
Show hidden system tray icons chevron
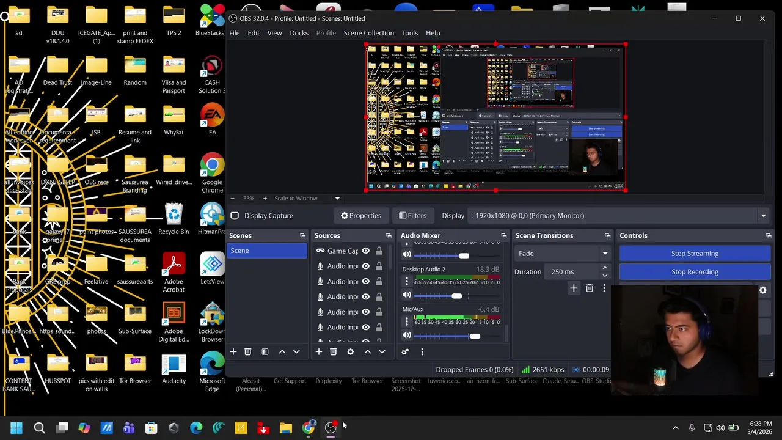tap(675, 428)
